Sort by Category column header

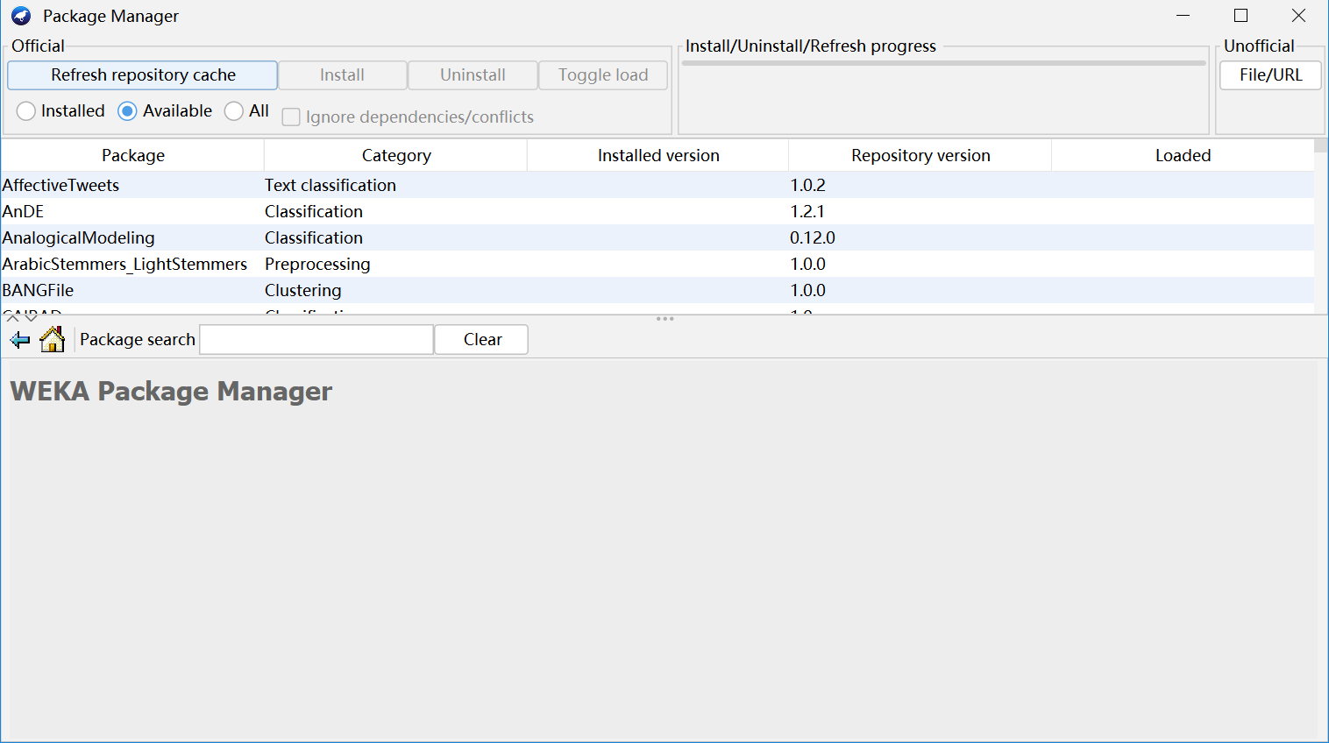tap(396, 156)
